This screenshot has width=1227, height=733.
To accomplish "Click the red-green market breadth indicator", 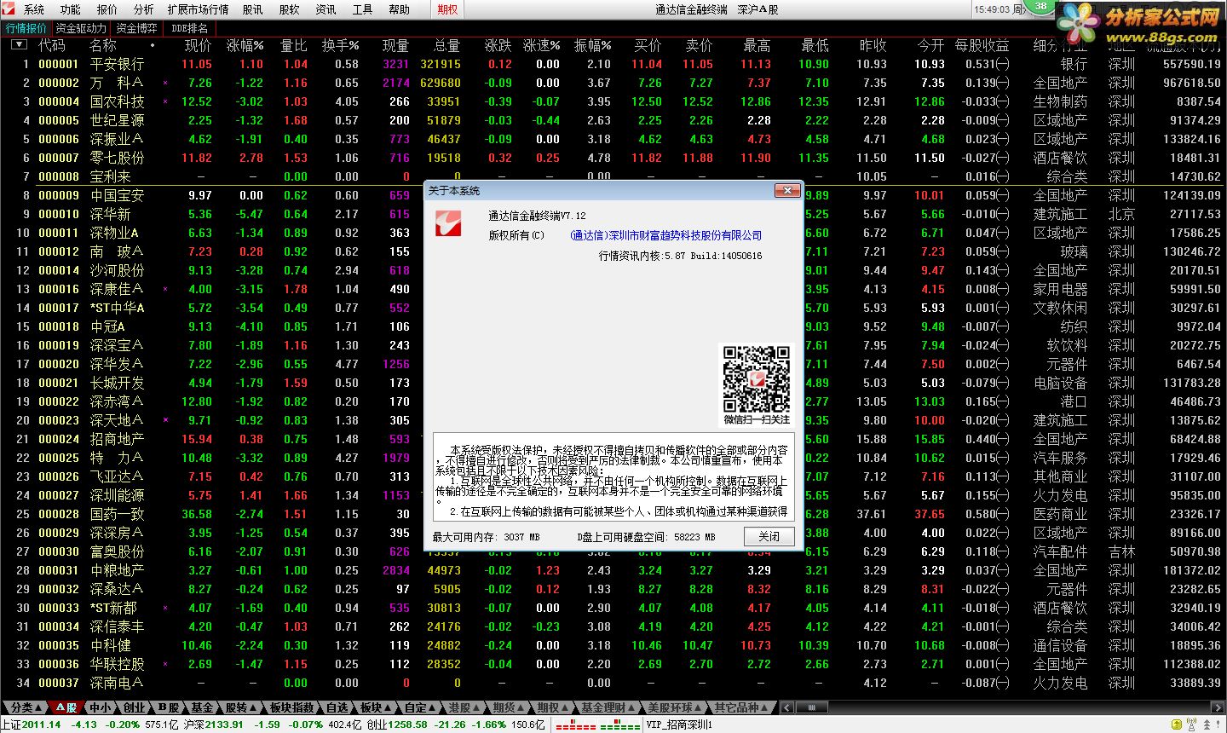I will click(x=598, y=725).
